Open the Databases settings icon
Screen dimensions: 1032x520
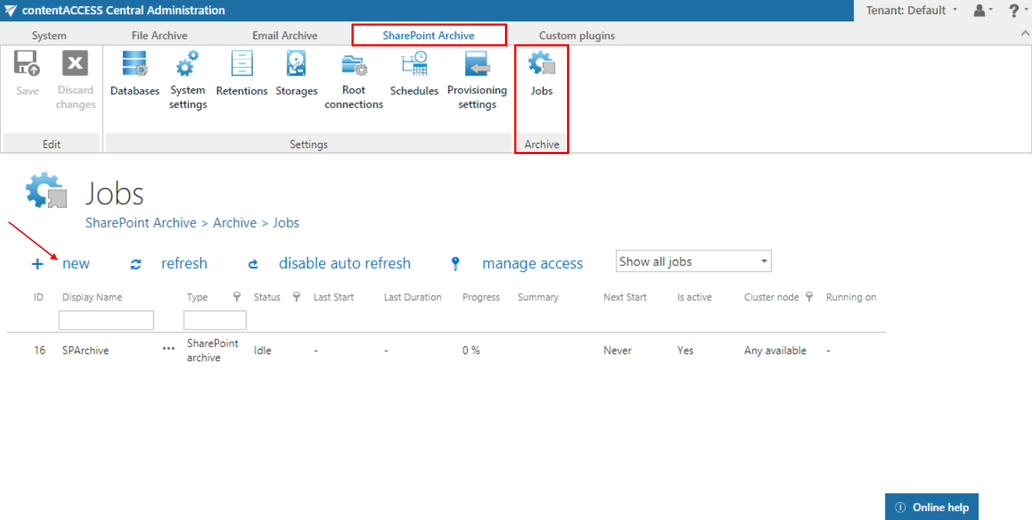pos(134,64)
